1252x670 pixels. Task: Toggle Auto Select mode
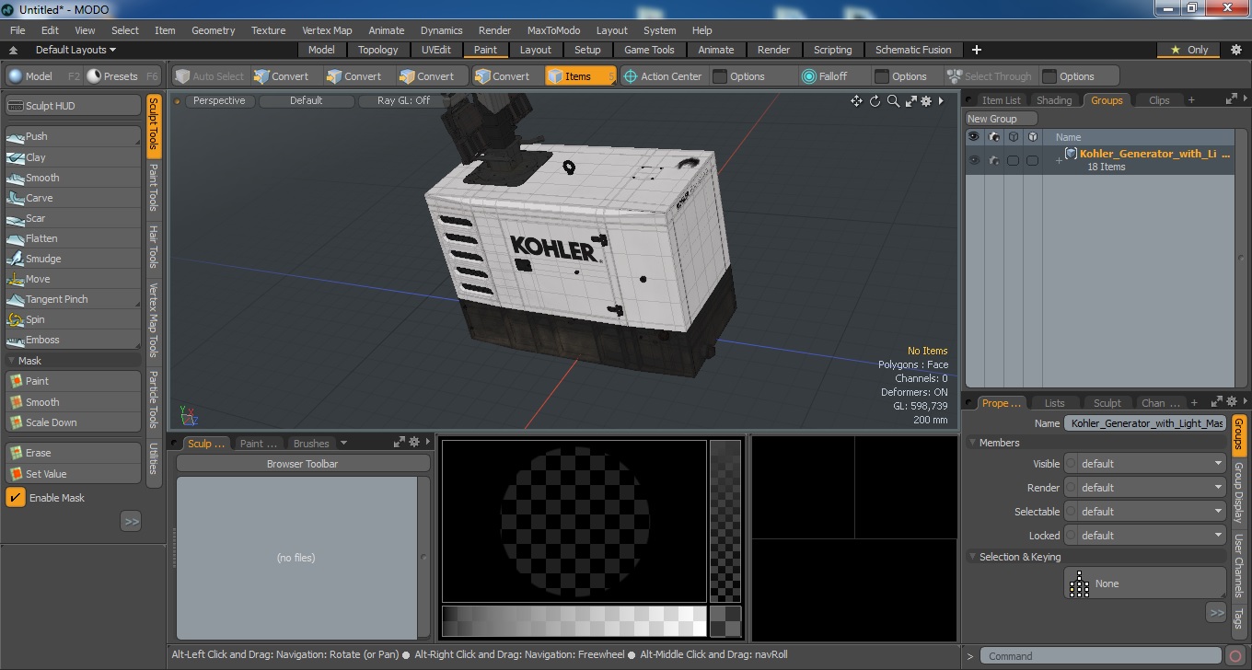point(209,76)
